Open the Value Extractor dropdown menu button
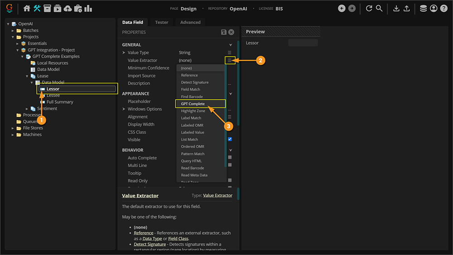 click(x=230, y=60)
